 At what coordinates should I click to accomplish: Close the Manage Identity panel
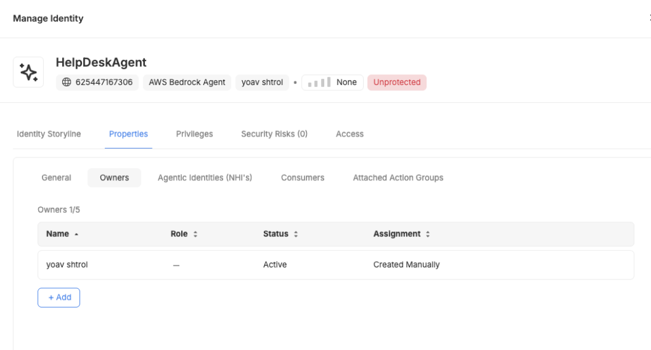pos(648,18)
